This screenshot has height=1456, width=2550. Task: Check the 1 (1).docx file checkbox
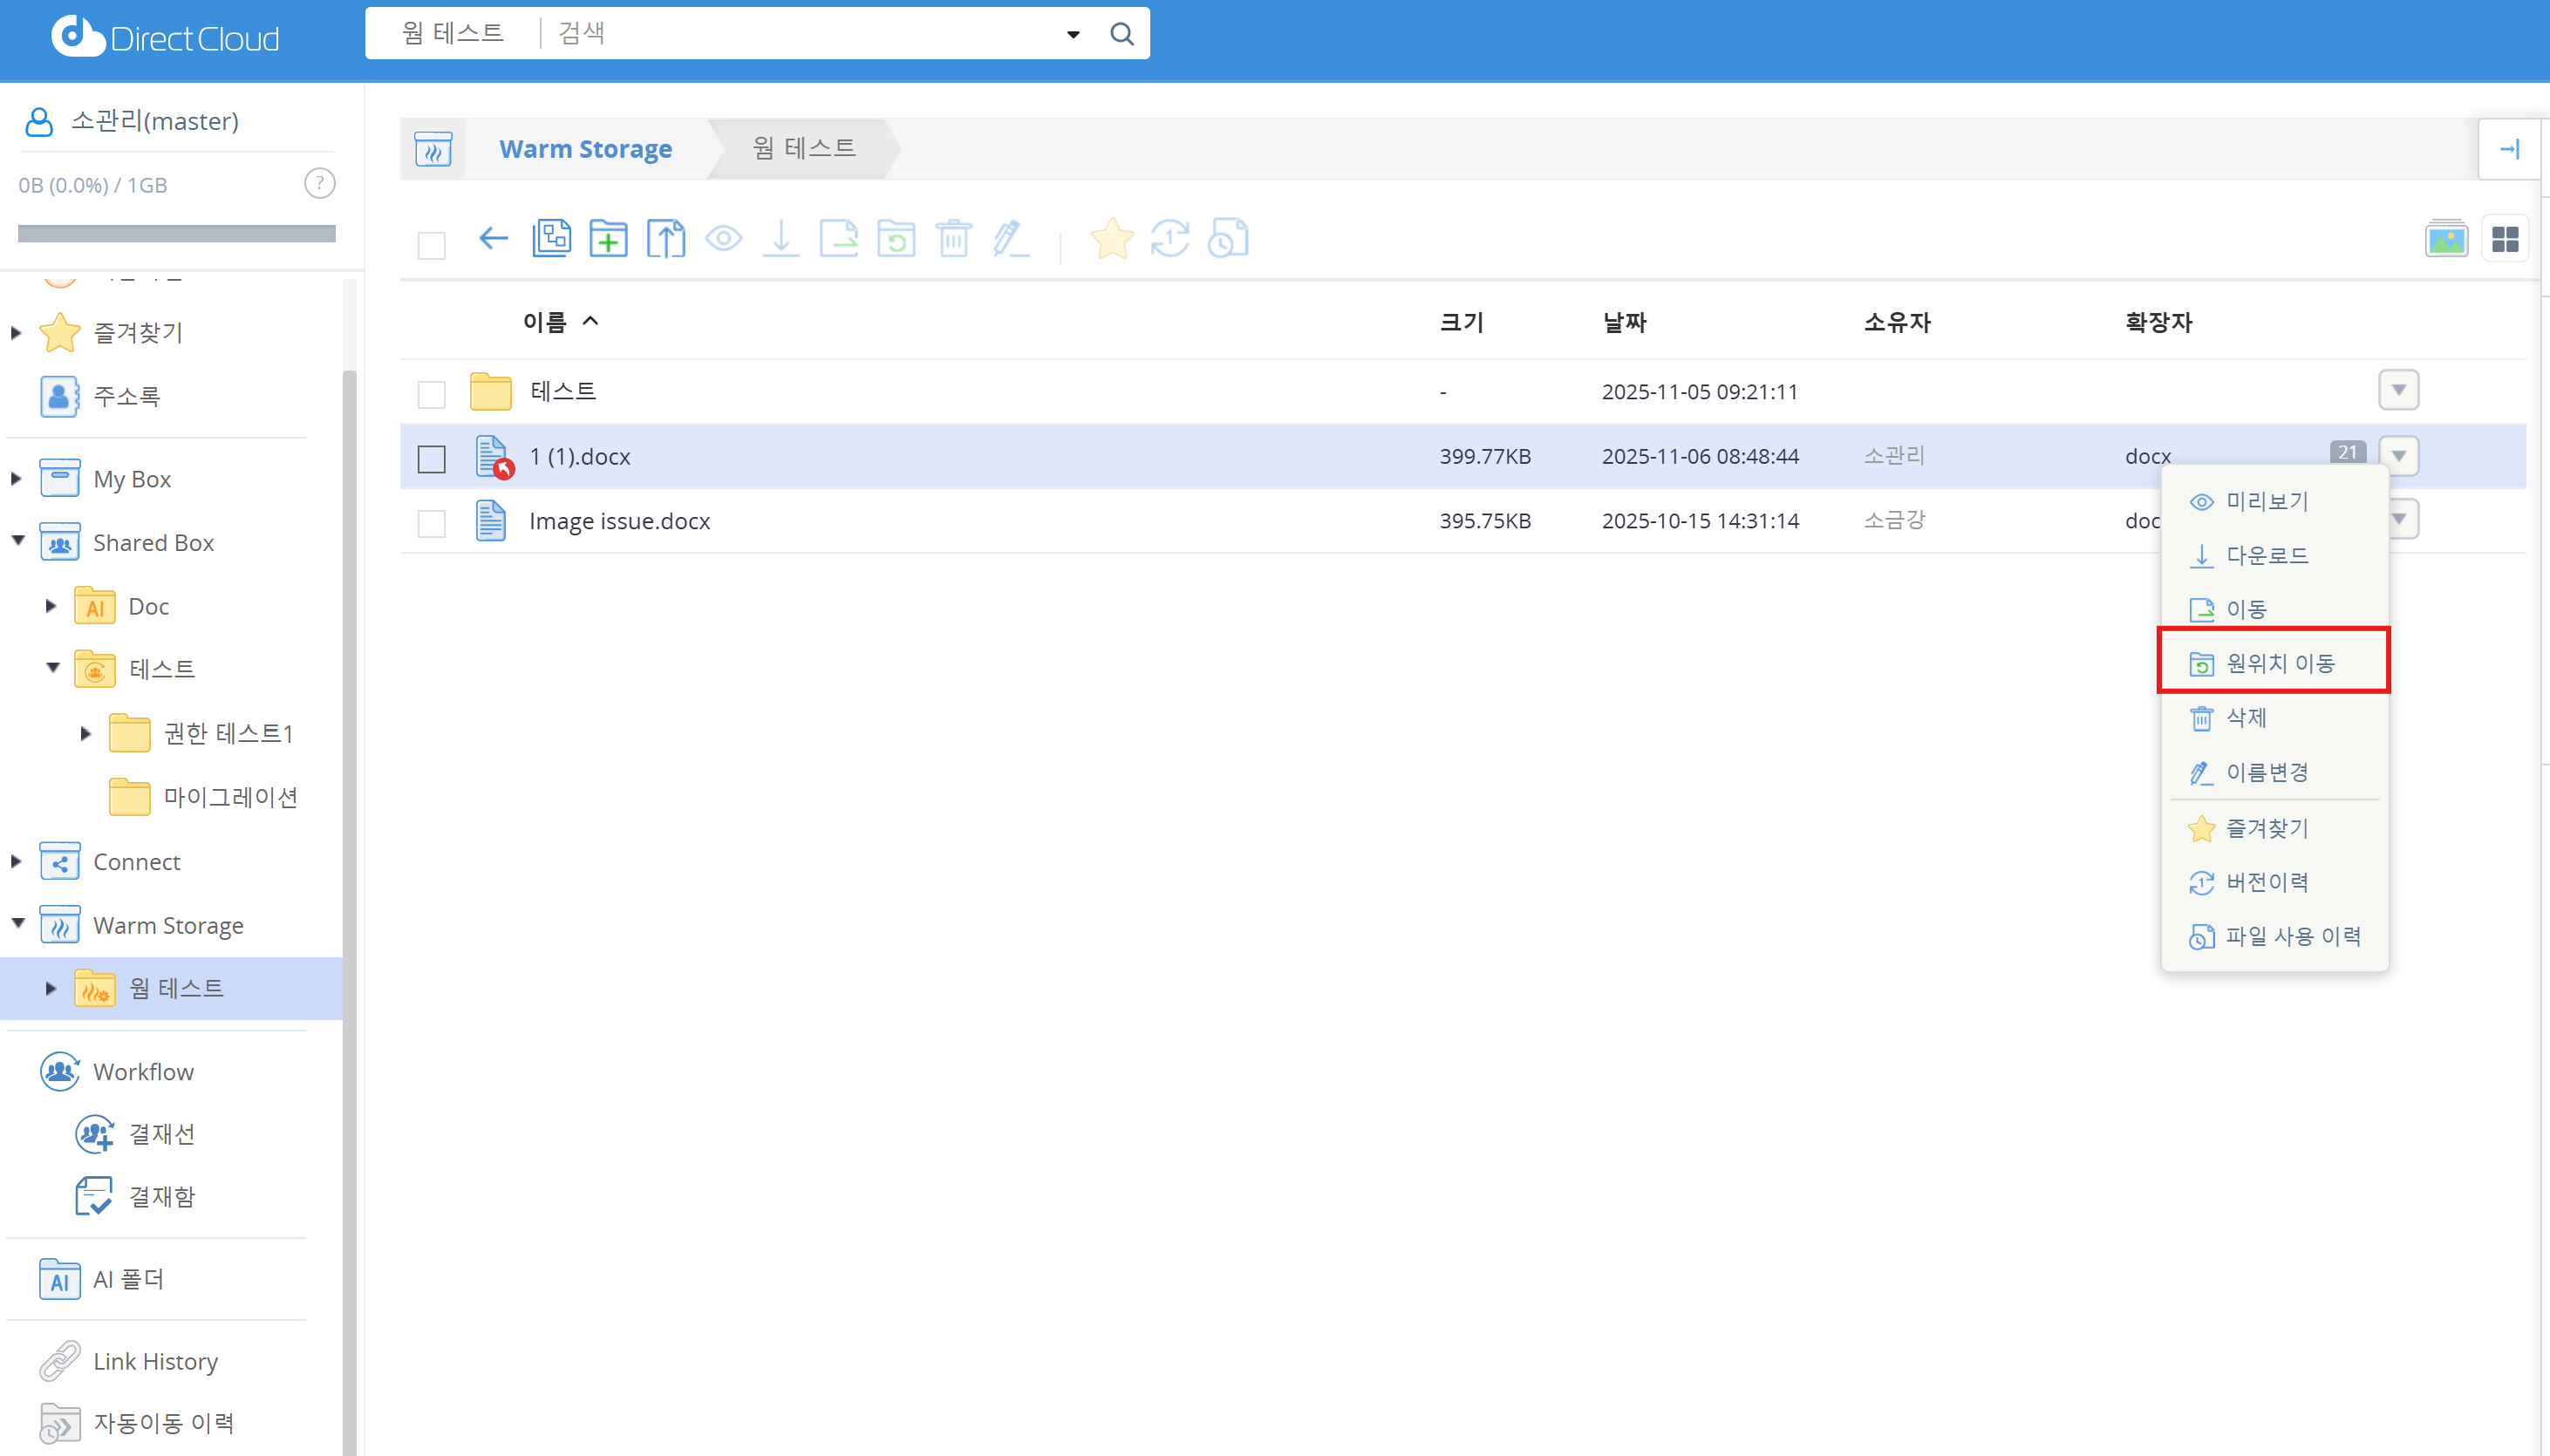431,459
